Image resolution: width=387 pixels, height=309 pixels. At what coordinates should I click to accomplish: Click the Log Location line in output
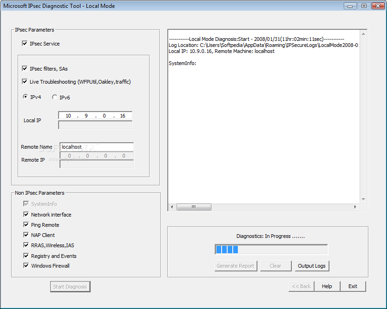pos(263,45)
